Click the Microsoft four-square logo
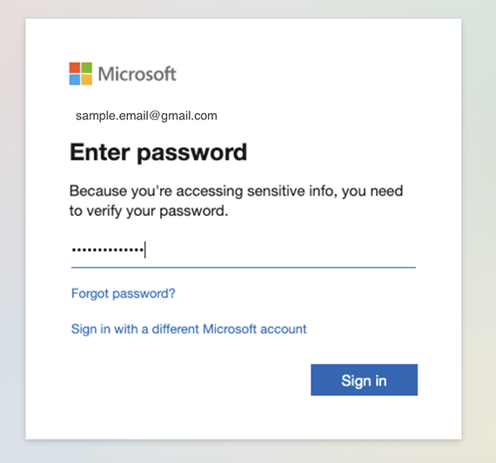This screenshot has height=463, width=496. [81, 74]
